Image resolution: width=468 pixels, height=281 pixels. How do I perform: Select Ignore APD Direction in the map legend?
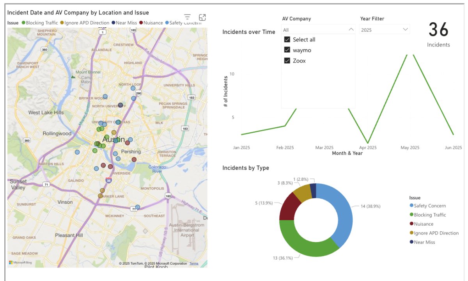(84, 23)
